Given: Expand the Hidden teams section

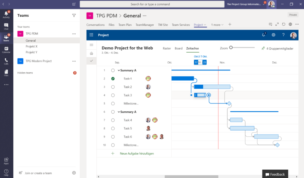Looking at the screenshot, I should coord(25,73).
